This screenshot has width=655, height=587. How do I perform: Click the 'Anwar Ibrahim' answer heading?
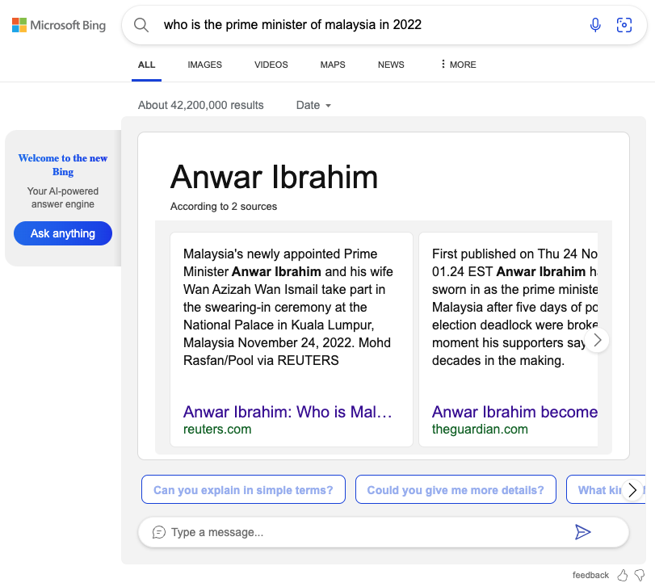274,177
